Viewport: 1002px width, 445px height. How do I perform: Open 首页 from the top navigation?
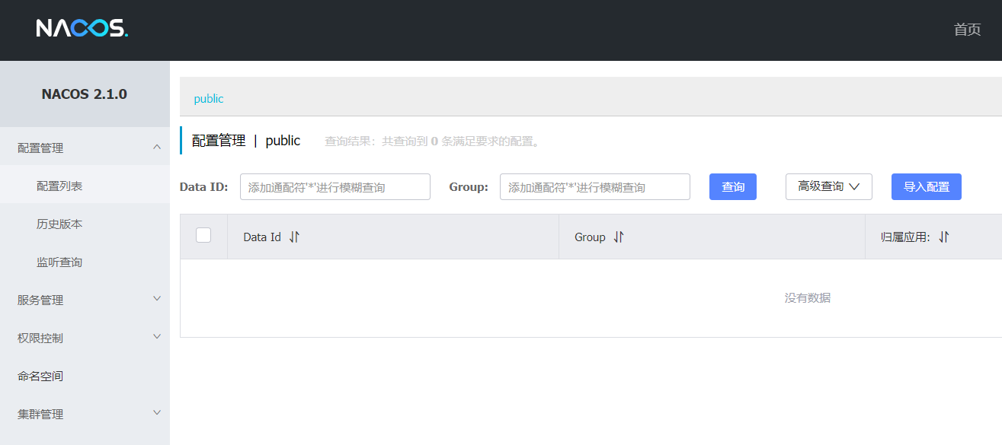coord(967,30)
